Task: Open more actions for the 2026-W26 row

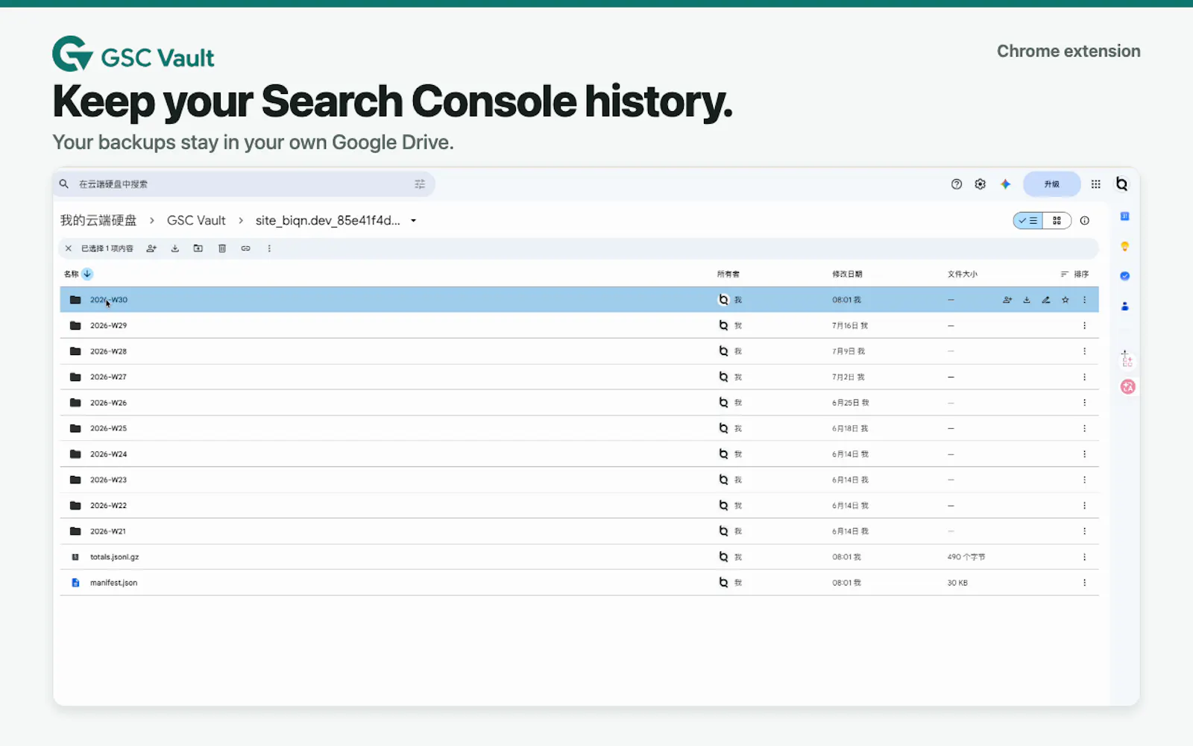Action: pos(1085,403)
